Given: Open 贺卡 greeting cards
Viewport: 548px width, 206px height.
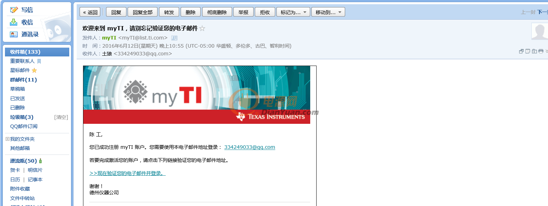Looking at the screenshot, I should 15,170.
